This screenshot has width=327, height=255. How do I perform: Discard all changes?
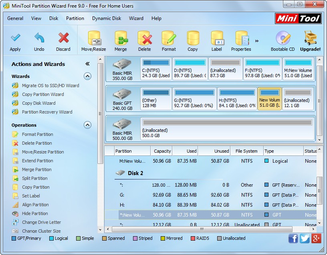coord(63,40)
